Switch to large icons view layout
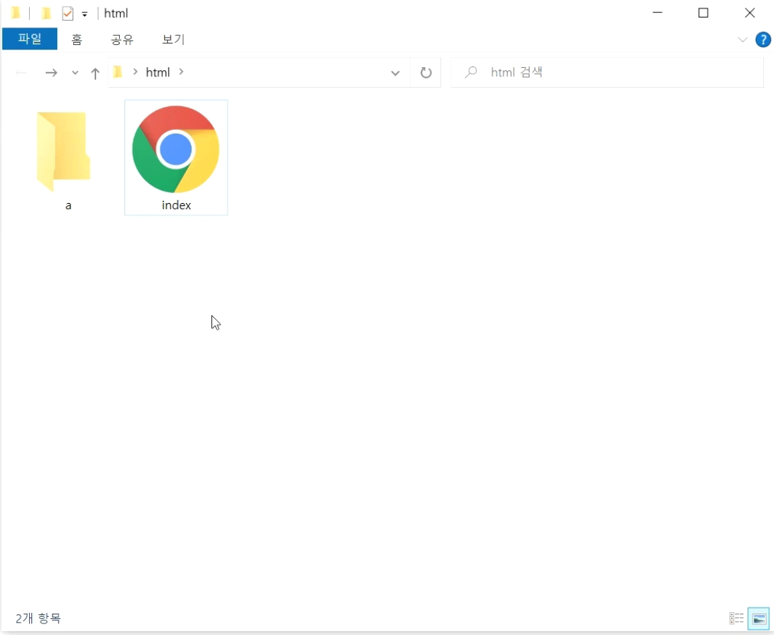The height and width of the screenshot is (635, 774). point(759,618)
